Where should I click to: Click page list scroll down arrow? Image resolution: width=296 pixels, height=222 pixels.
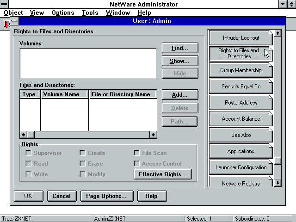pyautogui.click(x=277, y=183)
